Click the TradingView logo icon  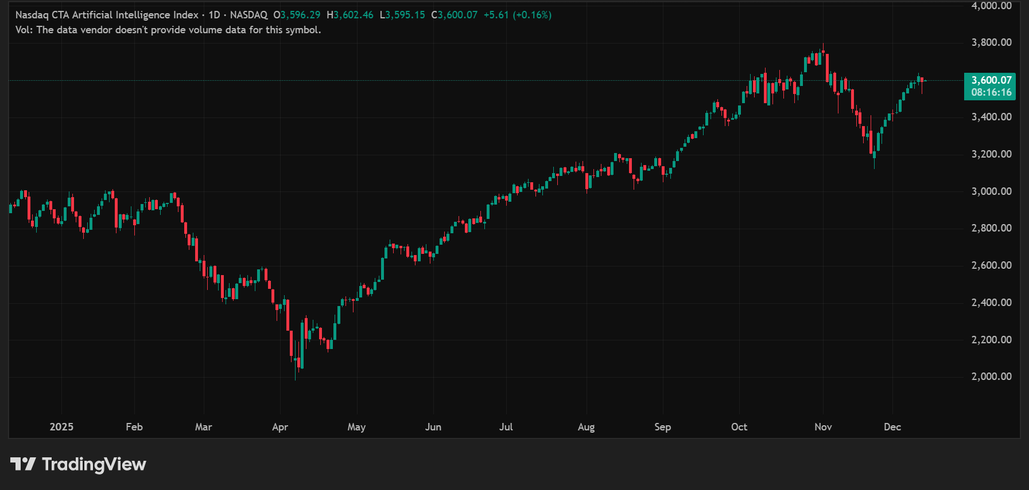click(x=23, y=464)
